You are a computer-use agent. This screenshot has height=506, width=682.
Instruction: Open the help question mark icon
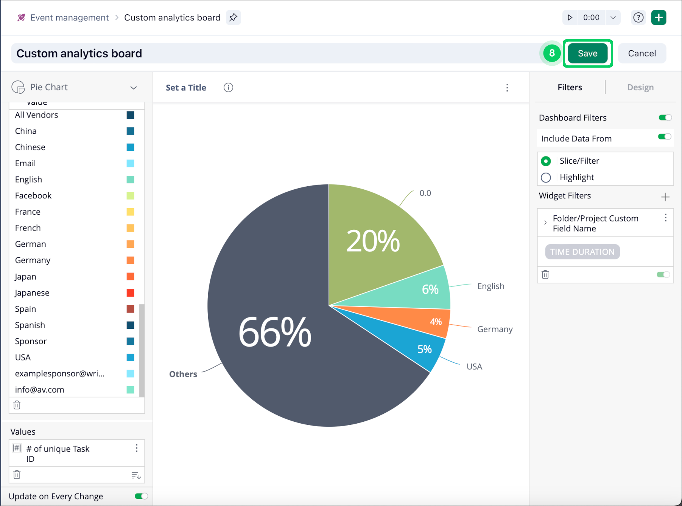point(638,17)
